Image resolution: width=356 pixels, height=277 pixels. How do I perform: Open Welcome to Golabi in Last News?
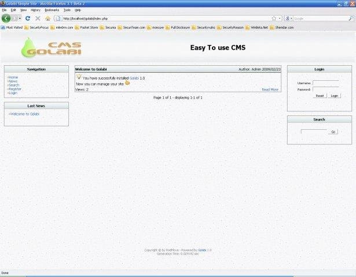point(25,114)
